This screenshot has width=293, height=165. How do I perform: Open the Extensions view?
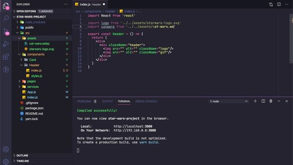(x=6, y=56)
